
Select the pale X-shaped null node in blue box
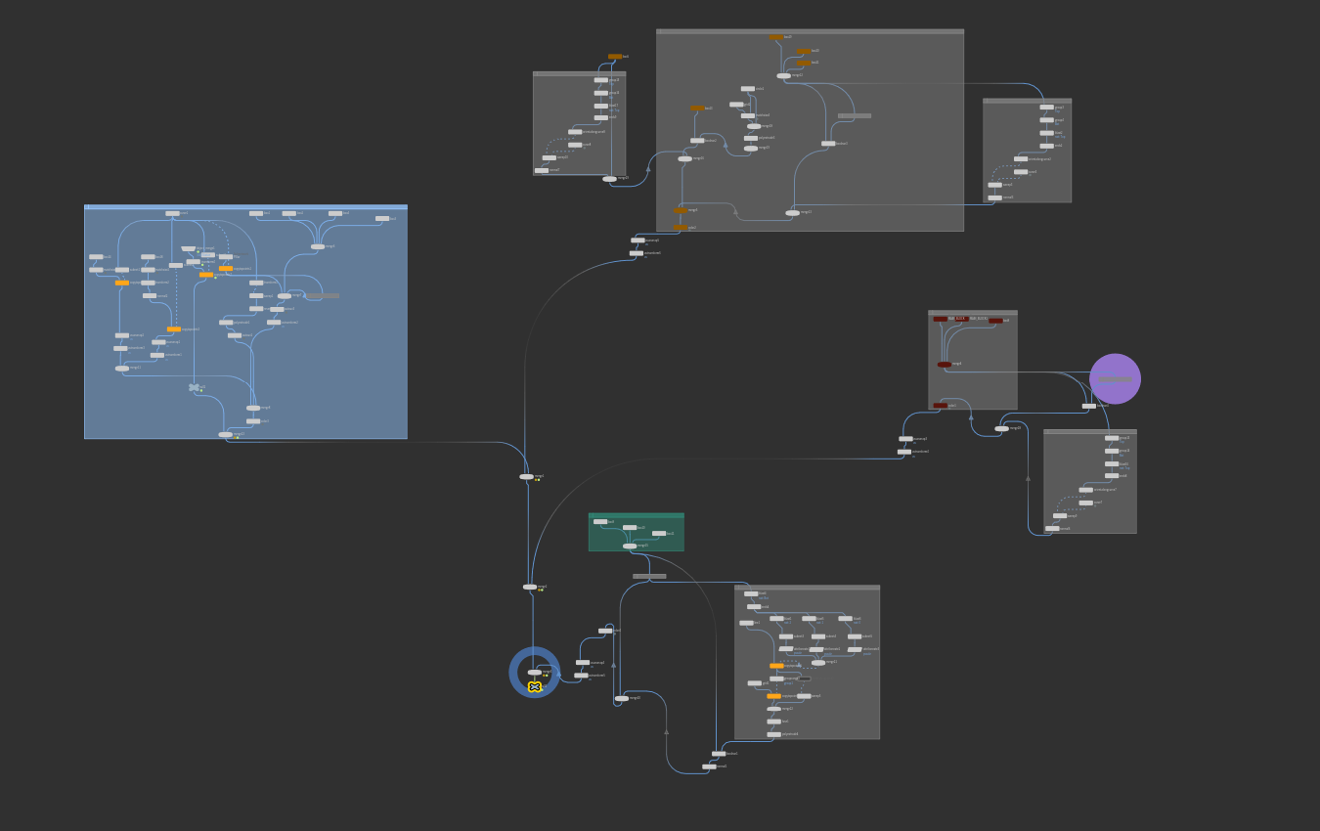point(195,387)
